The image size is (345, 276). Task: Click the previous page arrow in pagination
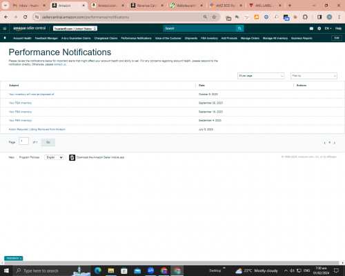click(x=325, y=143)
